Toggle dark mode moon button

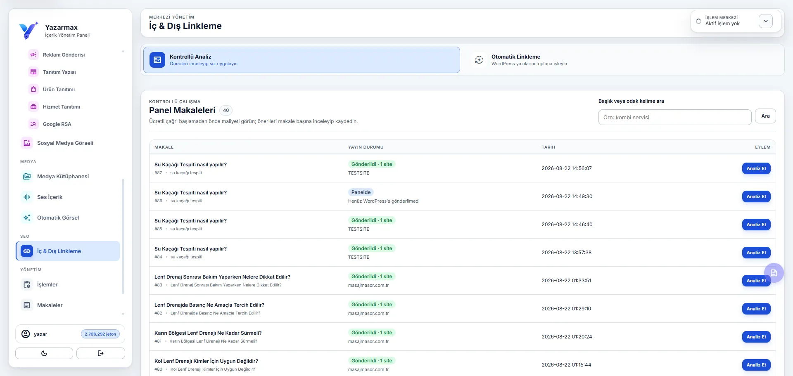coord(44,353)
